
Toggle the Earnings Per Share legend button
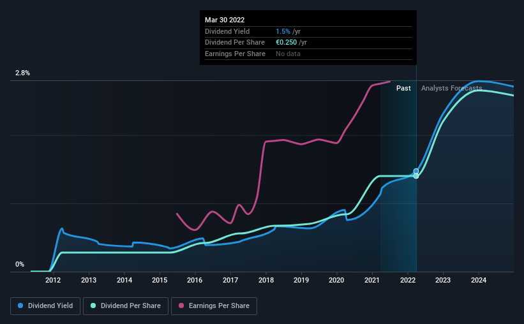[x=214, y=306]
